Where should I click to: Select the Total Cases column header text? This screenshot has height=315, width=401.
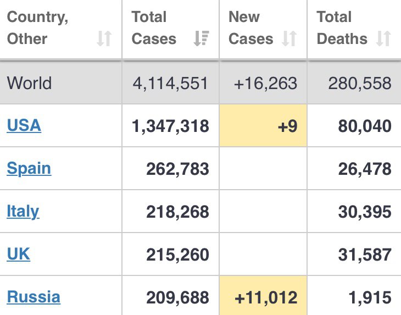point(154,27)
